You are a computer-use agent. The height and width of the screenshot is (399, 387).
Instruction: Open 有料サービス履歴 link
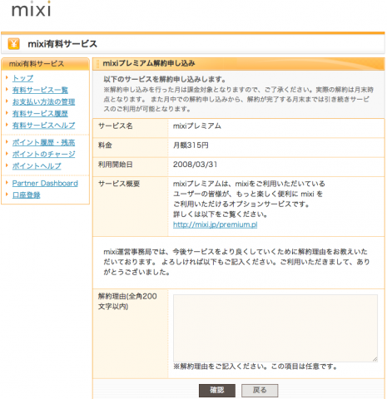(x=40, y=113)
